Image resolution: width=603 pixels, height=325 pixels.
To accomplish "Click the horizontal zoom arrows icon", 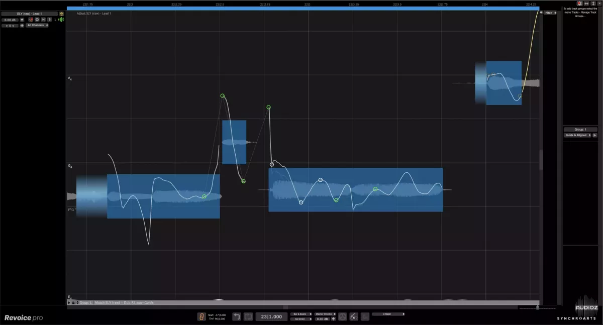I will coord(586,4).
